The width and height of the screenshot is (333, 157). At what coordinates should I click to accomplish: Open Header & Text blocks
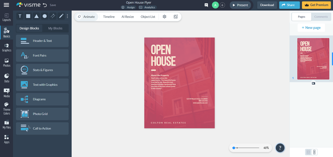pyautogui.click(x=42, y=41)
